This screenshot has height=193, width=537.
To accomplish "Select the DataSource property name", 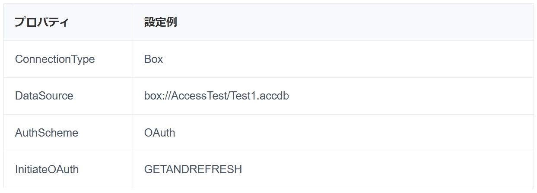I will (44, 96).
